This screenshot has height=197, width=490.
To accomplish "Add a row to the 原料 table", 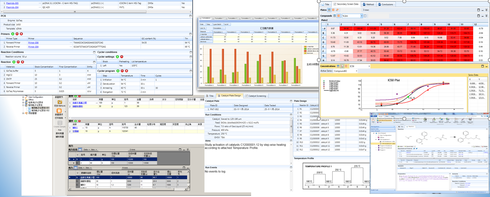I will point(76,96).
